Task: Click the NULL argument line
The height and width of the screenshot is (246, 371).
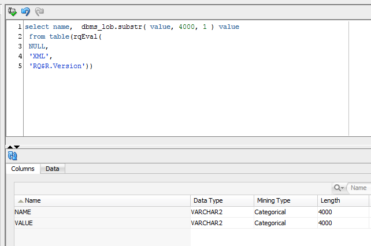Action: point(38,46)
